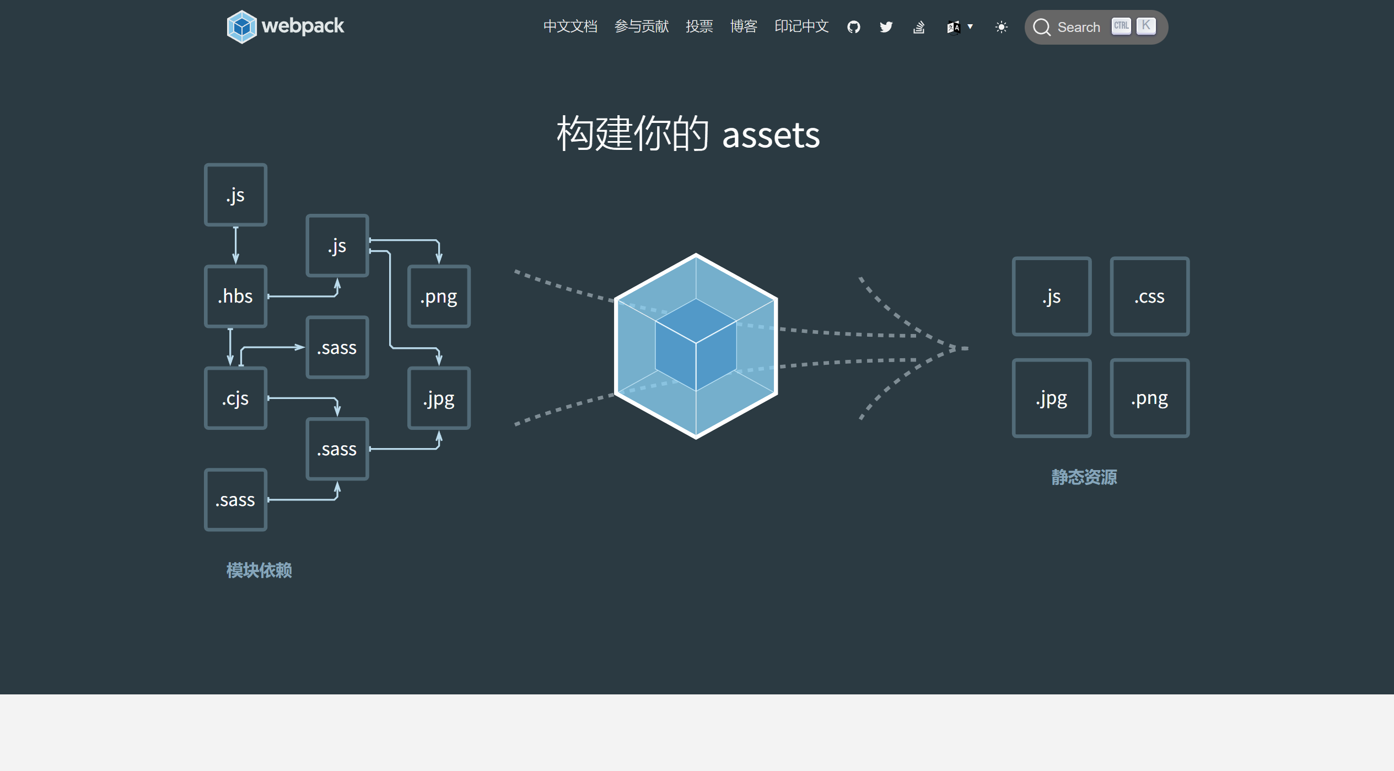Focus the Search input box
1394x771 pixels.
click(1078, 27)
